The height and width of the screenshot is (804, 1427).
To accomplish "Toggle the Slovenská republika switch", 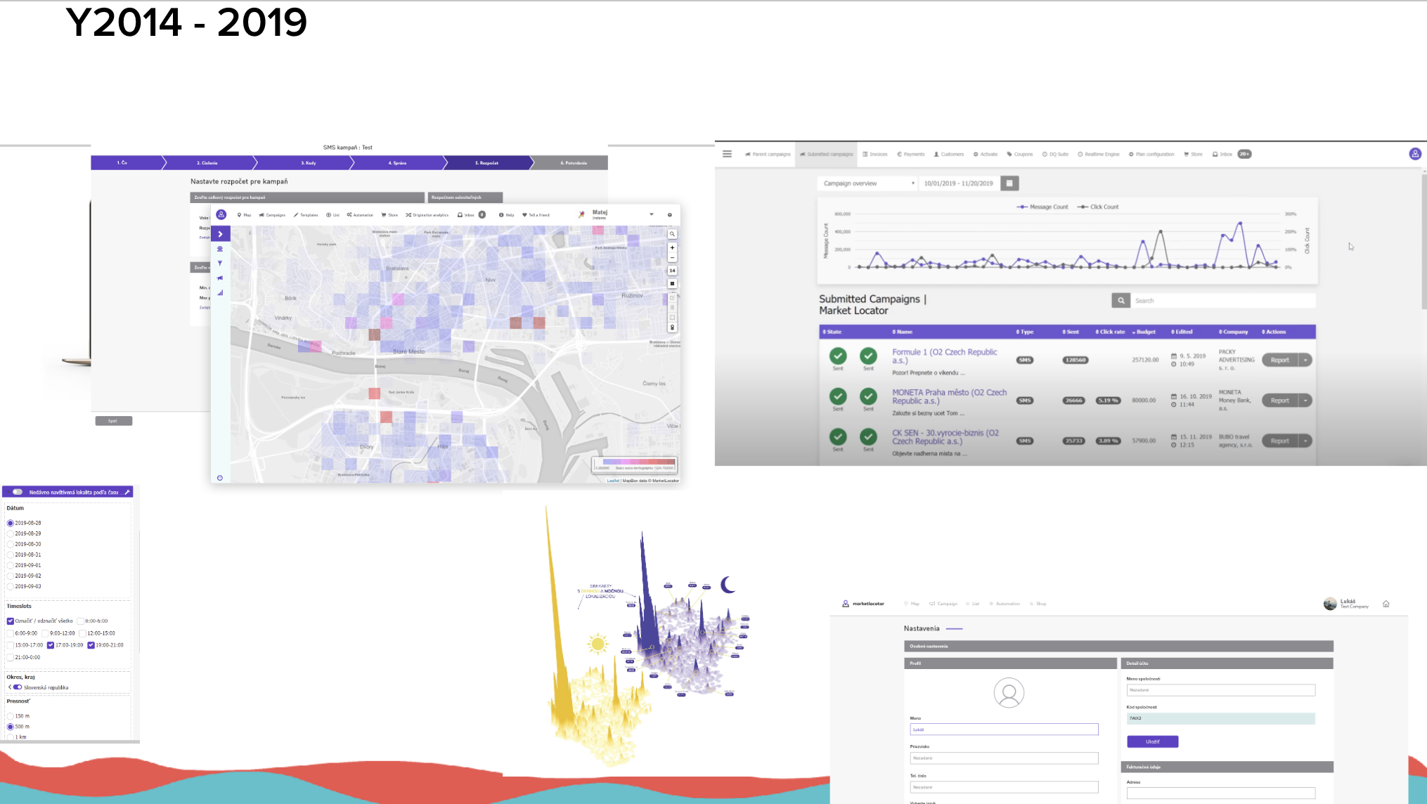I will pyautogui.click(x=17, y=687).
